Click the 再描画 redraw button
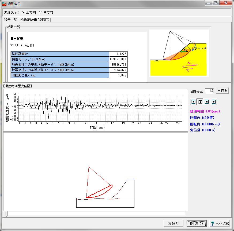This screenshot has width=234, height=231. point(222,91)
